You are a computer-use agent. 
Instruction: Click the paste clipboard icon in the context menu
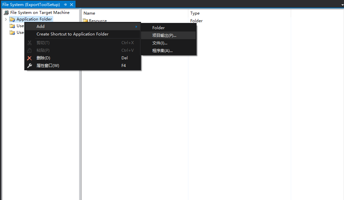click(30, 50)
